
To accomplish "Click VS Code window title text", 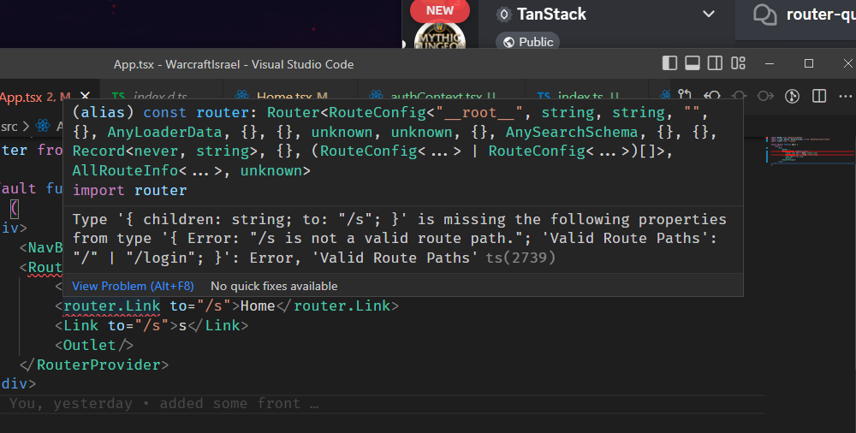I will pos(234,64).
